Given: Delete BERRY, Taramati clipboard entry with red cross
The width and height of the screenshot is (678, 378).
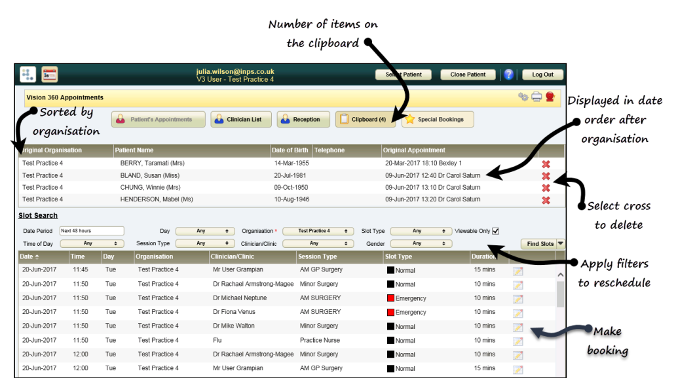Looking at the screenshot, I should click(x=546, y=164).
